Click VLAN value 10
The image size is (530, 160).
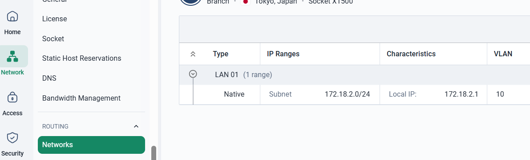point(500,94)
